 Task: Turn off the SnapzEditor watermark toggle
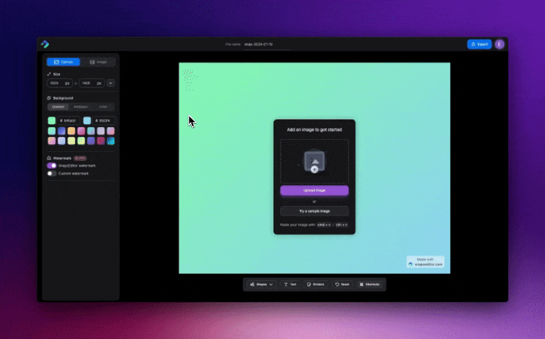pyautogui.click(x=52, y=165)
